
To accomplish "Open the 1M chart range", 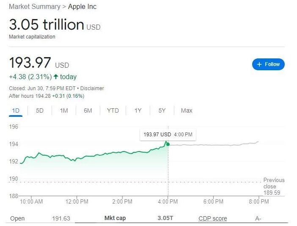I will pos(64,111).
